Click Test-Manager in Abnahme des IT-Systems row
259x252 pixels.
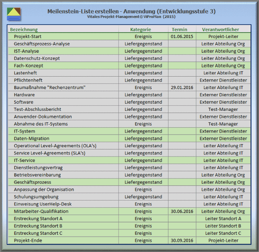pyautogui.click(x=223, y=124)
